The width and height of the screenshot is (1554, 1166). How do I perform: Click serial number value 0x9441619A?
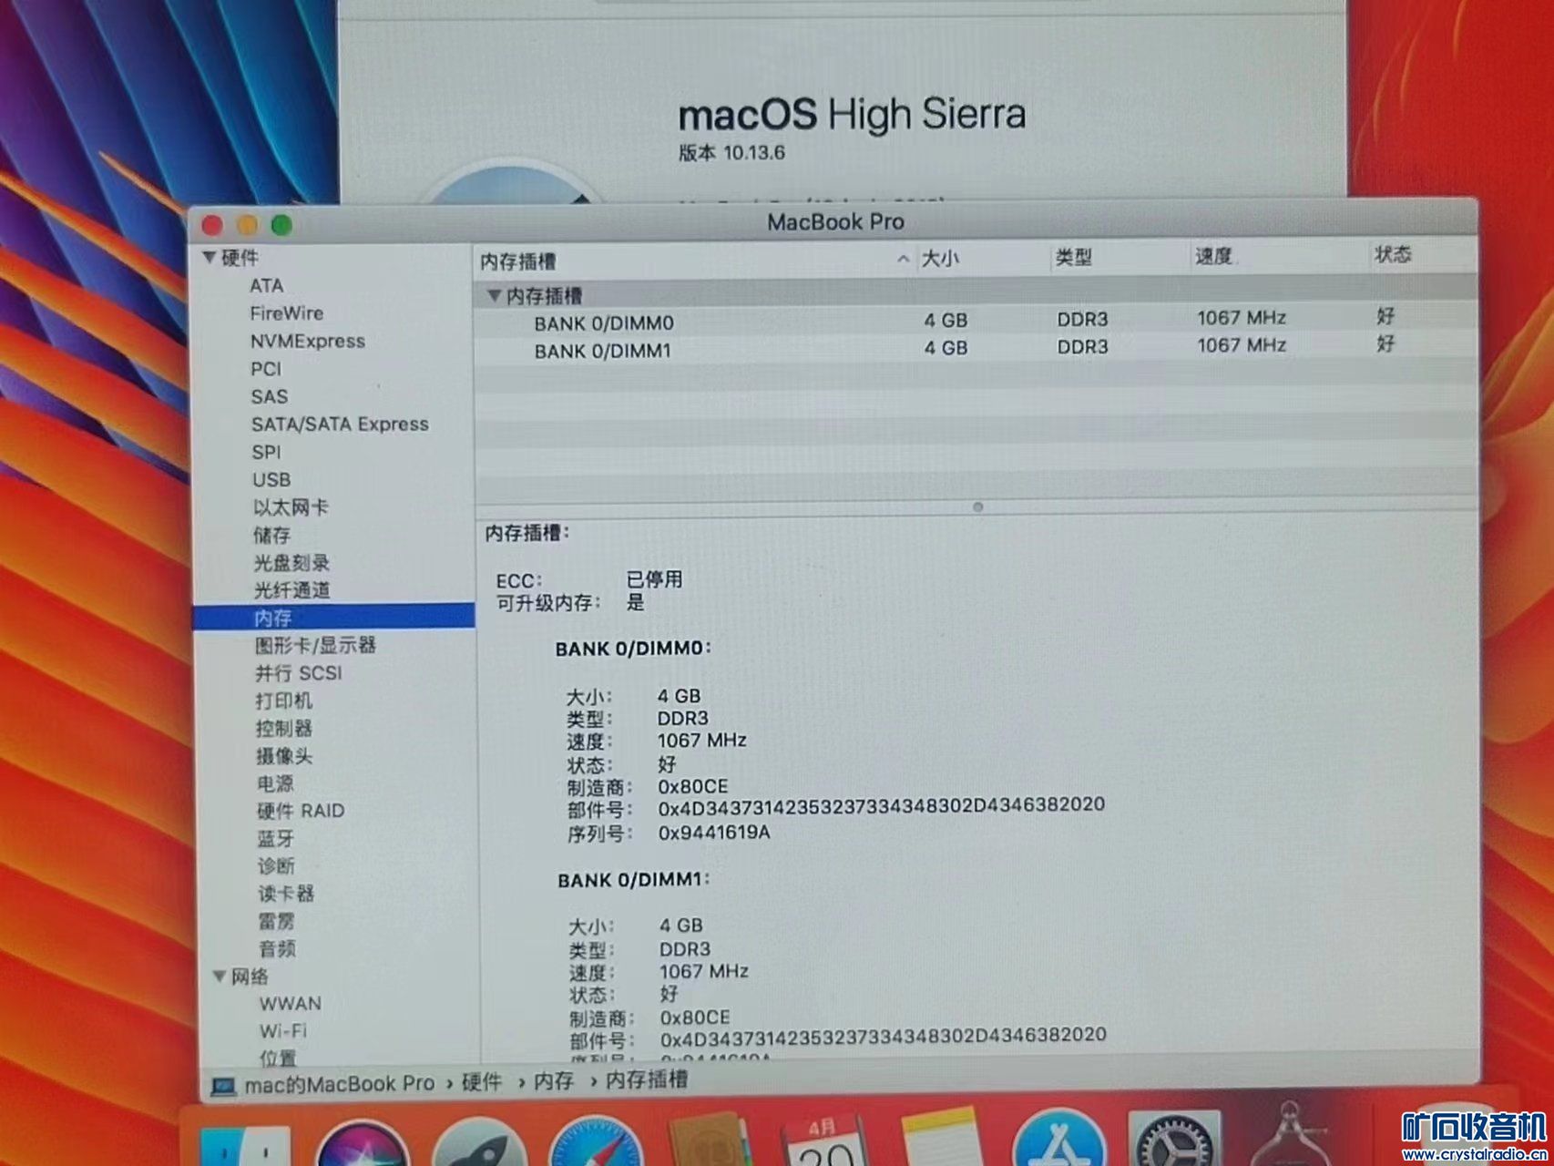pos(714,833)
